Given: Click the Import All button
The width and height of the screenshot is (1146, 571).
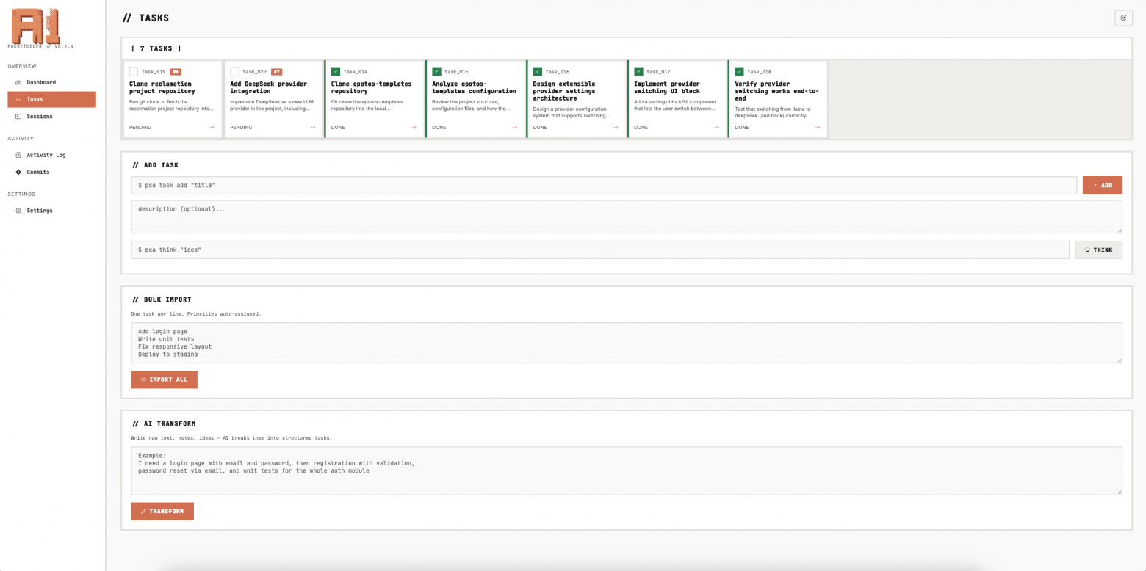Looking at the screenshot, I should [164, 379].
